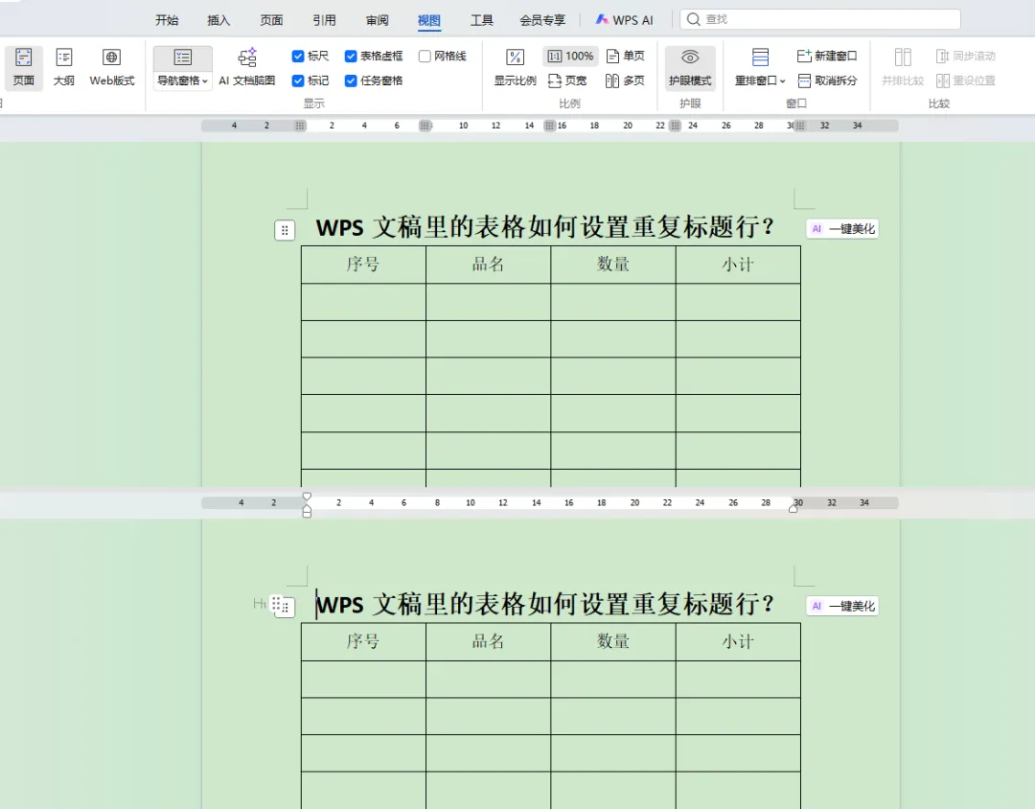Image resolution: width=1035 pixels, height=809 pixels.
Task: Choose 多页 multiple pages view
Action: click(x=625, y=81)
